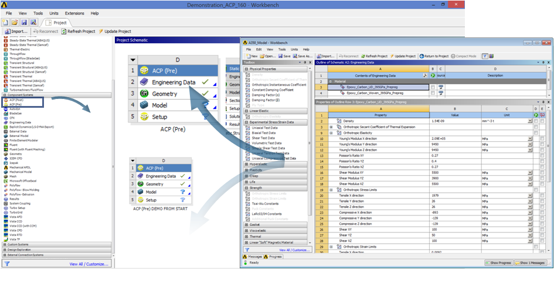Expand Hyperelastic toolbox section
Viewport: 554px width, 301px height.
pos(247,164)
